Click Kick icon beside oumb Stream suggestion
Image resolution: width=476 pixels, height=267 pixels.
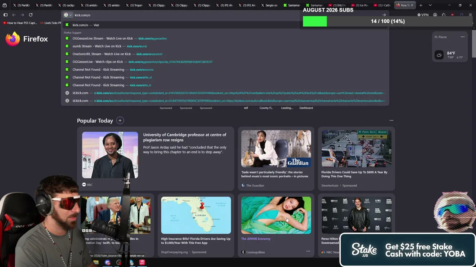(67, 46)
